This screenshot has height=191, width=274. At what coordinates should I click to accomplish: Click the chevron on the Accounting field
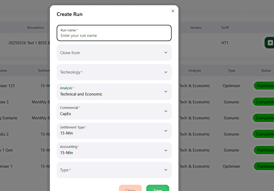tap(166, 150)
